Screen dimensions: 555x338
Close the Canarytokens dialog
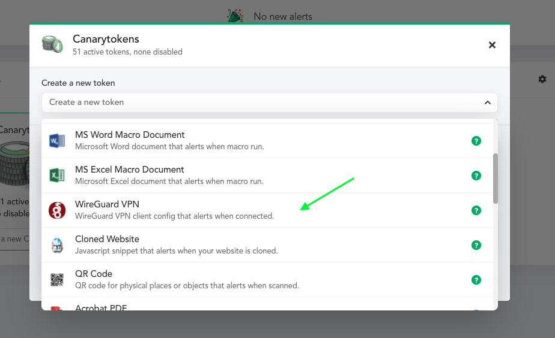click(x=492, y=45)
